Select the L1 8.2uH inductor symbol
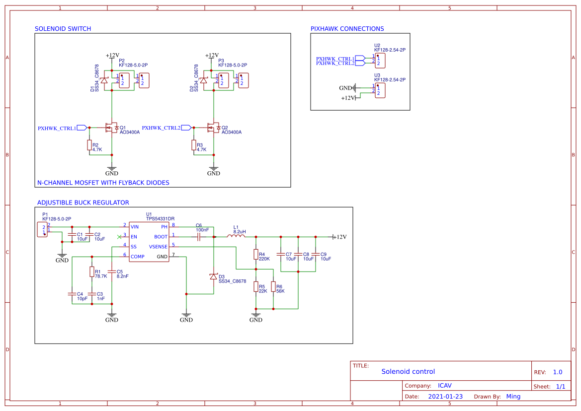This screenshot has width=581, height=411. click(236, 237)
